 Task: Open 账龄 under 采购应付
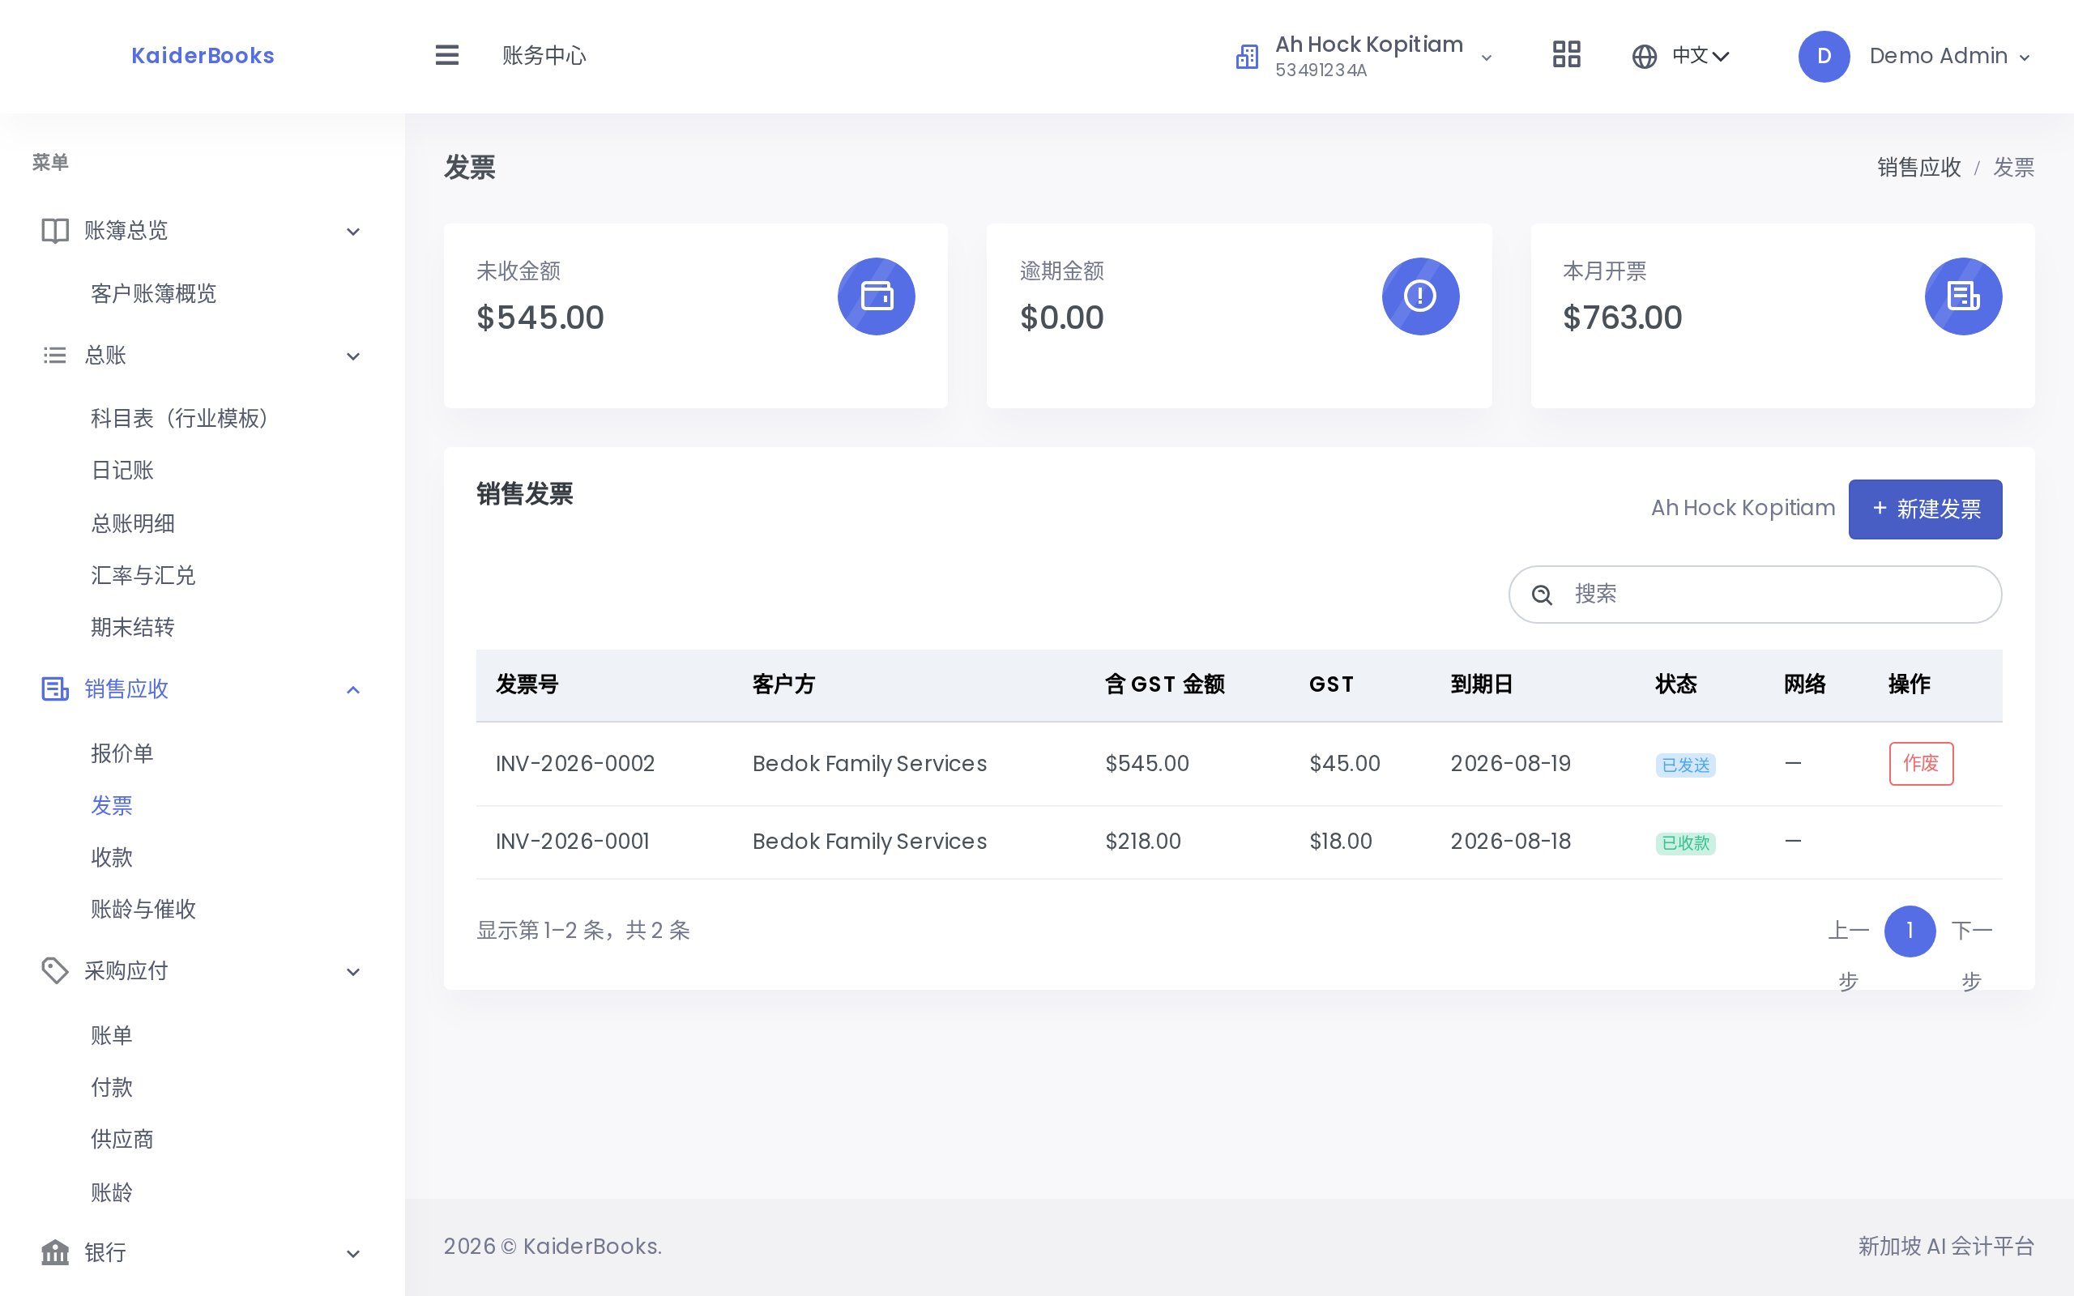click(x=112, y=1192)
